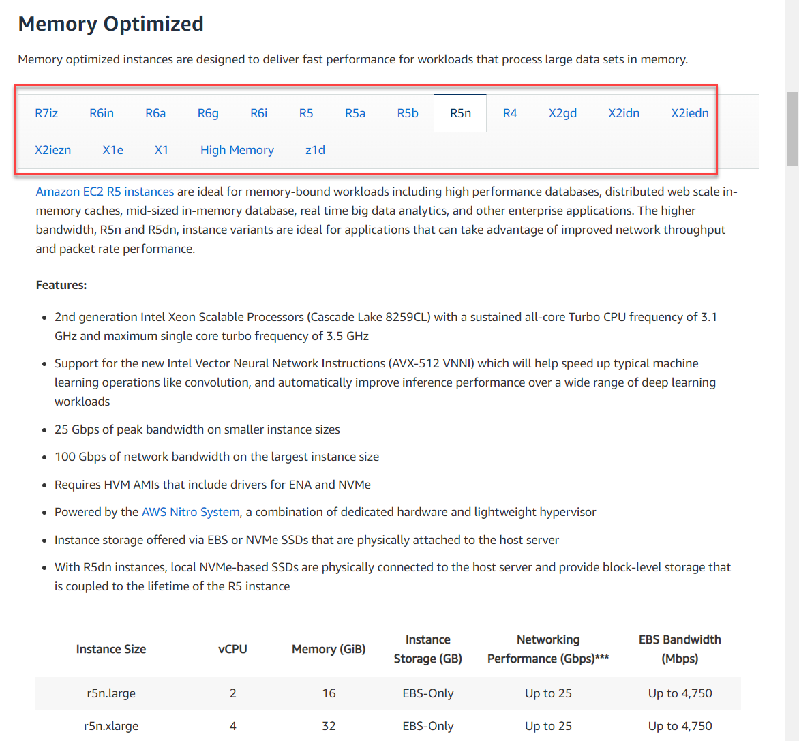Click the vCPU column header
The image size is (799, 741).
(x=233, y=649)
